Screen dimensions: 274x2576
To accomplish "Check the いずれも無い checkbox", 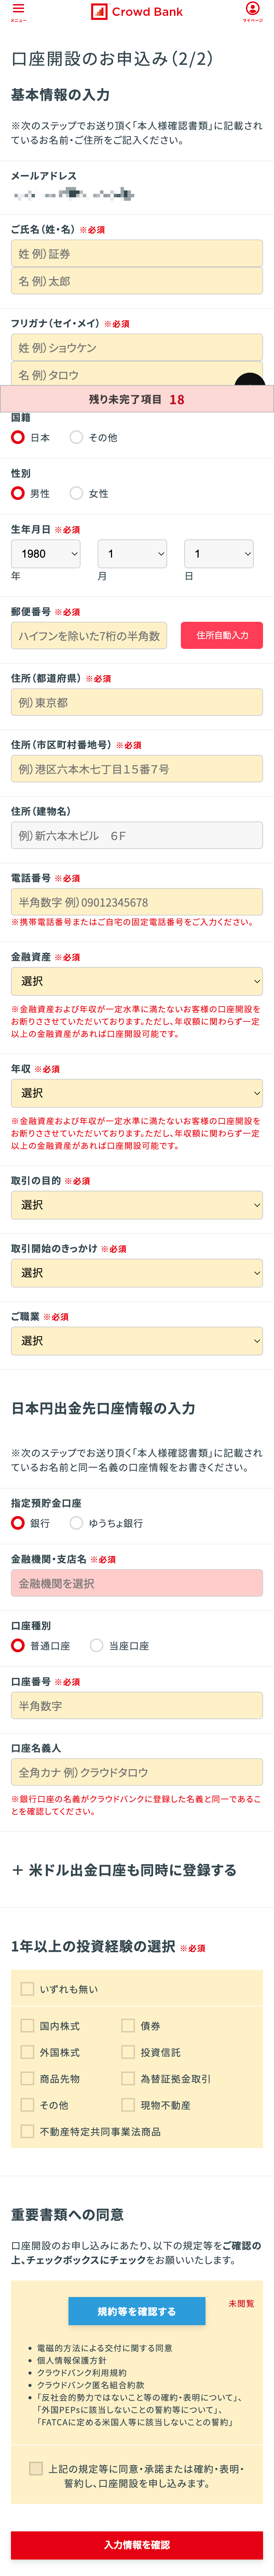I will coord(28,1989).
